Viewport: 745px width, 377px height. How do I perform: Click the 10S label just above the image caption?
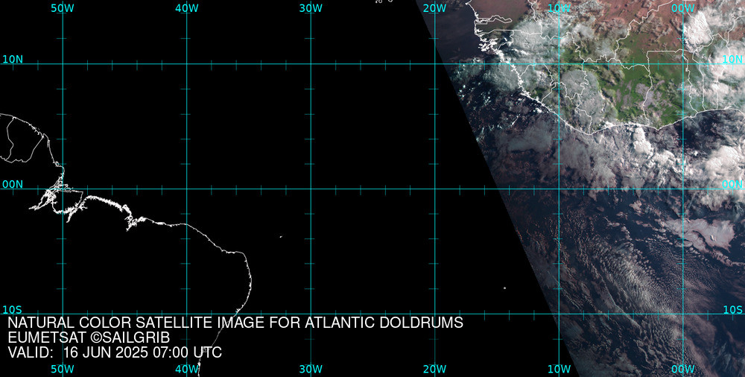[13, 311]
